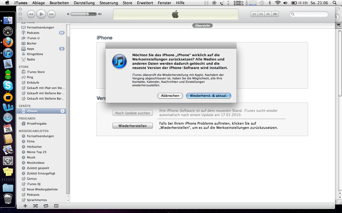This screenshot has width=342, height=213.
Task: Open the Bluetooth menu bar icon
Action: [270, 3]
